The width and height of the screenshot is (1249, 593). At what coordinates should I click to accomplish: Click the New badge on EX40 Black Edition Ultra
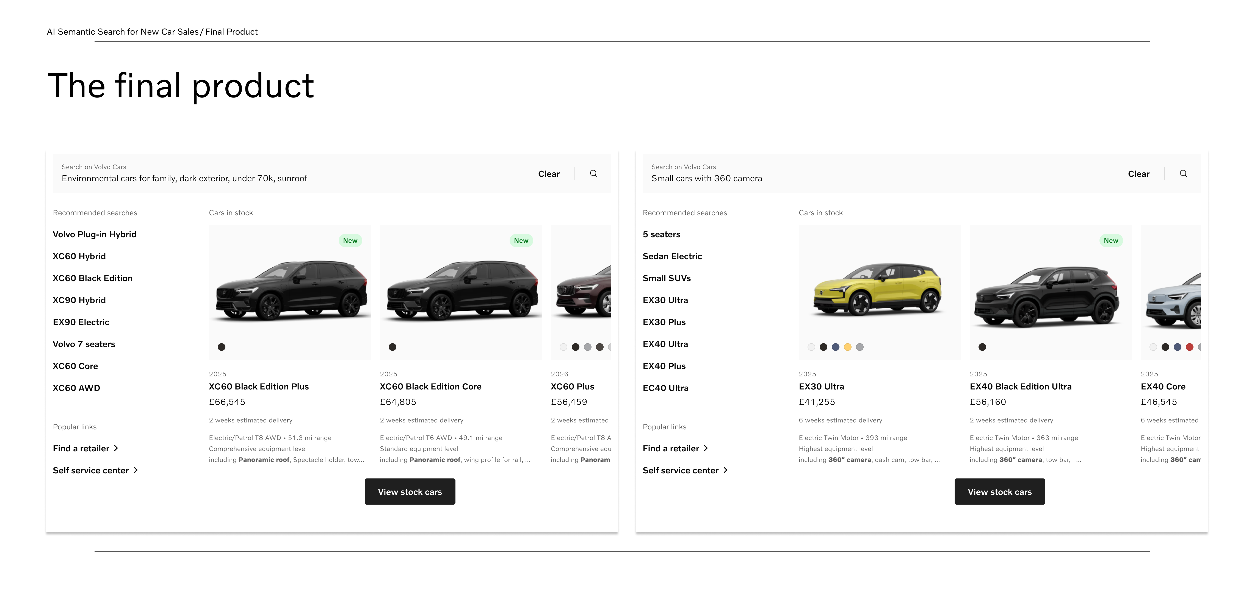tap(1111, 240)
